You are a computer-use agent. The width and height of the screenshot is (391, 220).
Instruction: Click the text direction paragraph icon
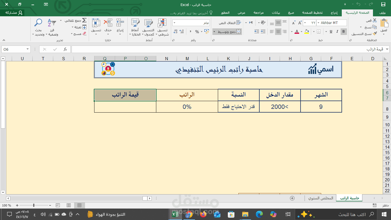pyautogui.click(x=251, y=23)
